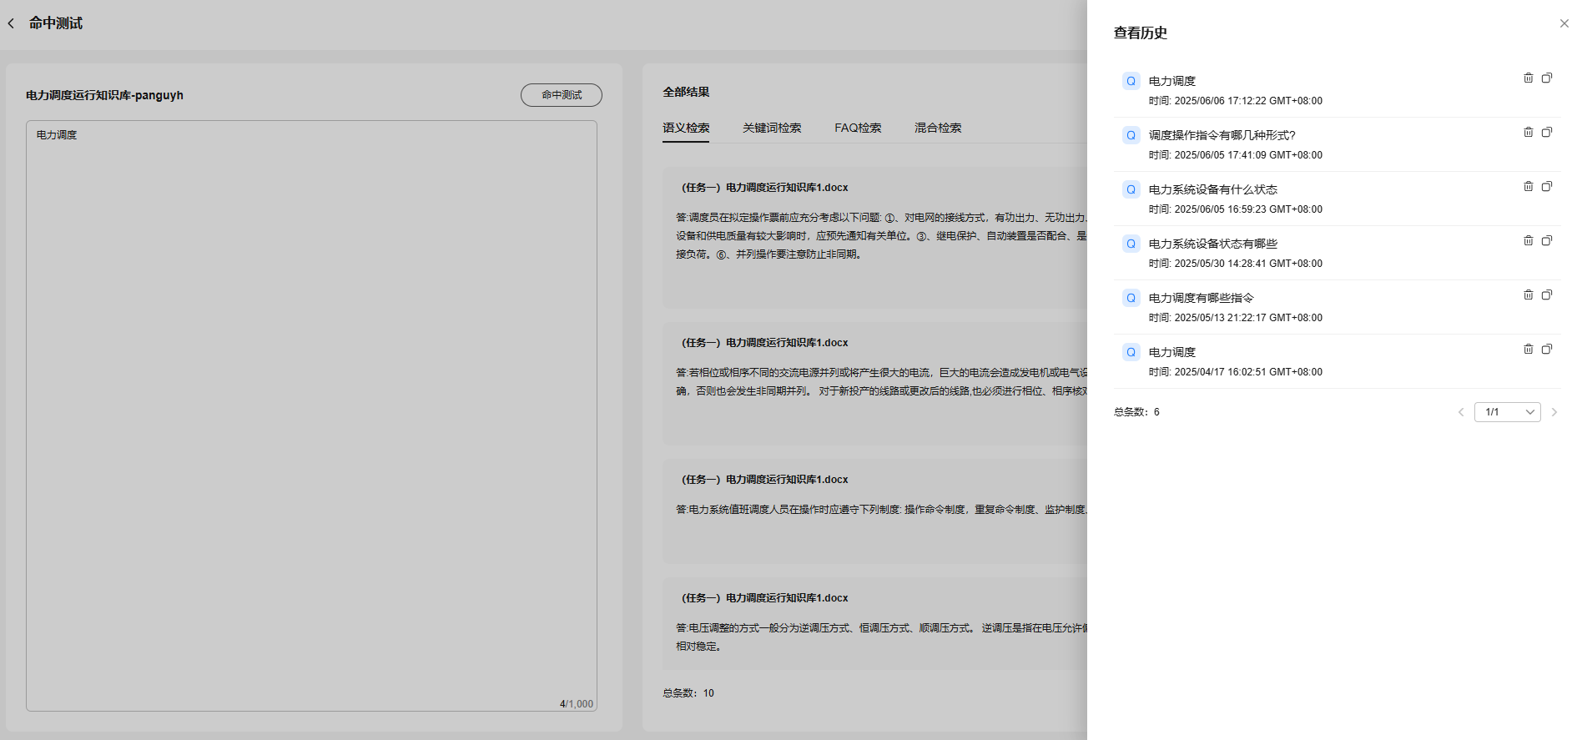Copy the 调度操作指令有哪几种形式 history query
Viewport: 1577px width, 740px height.
coord(1546,132)
